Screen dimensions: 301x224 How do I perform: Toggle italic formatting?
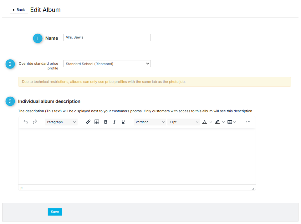(115, 122)
